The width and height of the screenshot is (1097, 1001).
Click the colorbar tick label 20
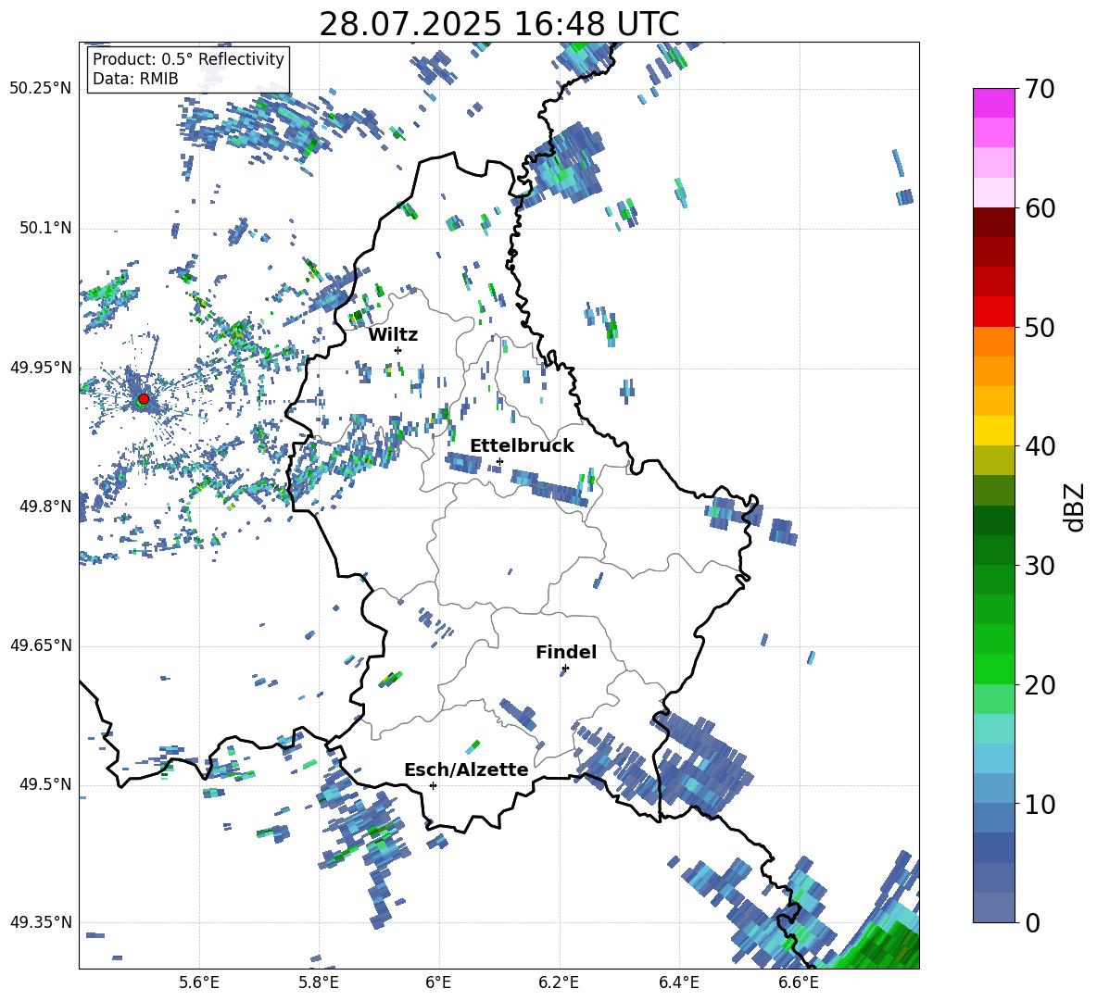[x=1040, y=685]
